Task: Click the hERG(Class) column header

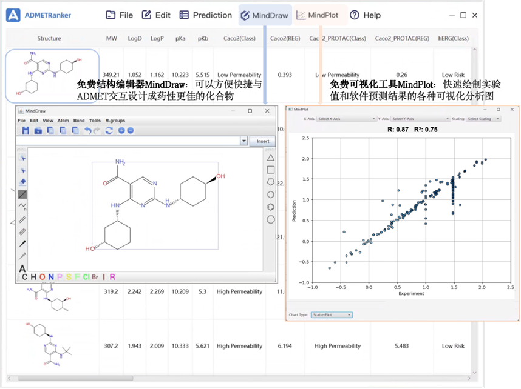Action: coord(453,38)
